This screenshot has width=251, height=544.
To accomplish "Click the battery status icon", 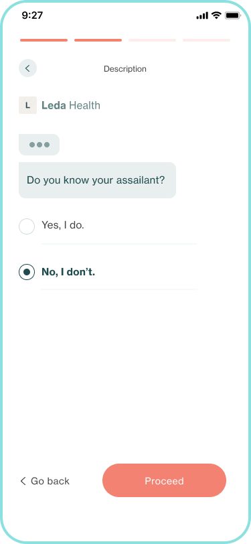I will point(232,15).
